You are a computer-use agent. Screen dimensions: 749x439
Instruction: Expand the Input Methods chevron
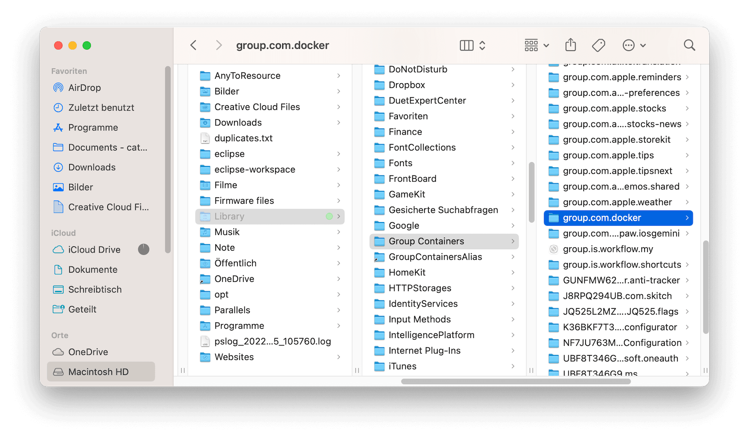(513, 319)
